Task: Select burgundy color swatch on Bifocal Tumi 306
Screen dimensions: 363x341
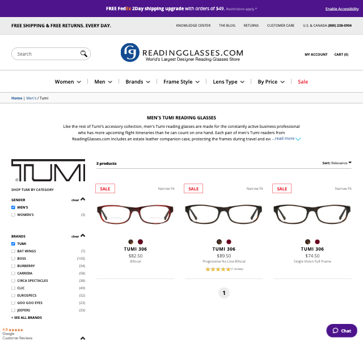Action: click(x=140, y=242)
